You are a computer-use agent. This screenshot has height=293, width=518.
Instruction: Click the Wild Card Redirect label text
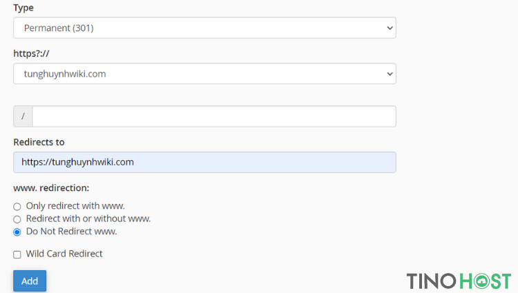(64, 254)
